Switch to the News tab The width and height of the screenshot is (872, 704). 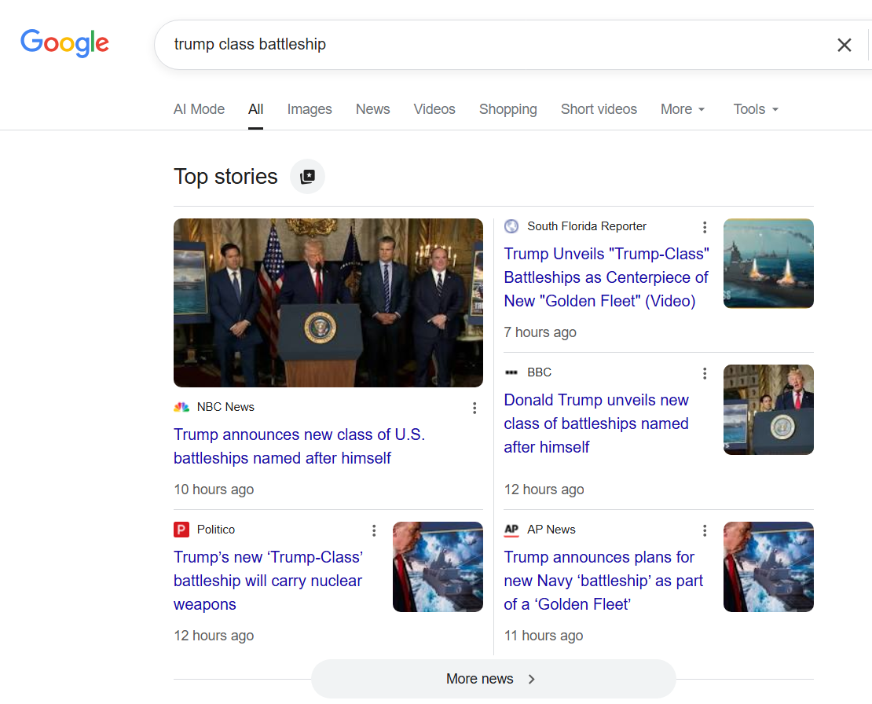(372, 109)
